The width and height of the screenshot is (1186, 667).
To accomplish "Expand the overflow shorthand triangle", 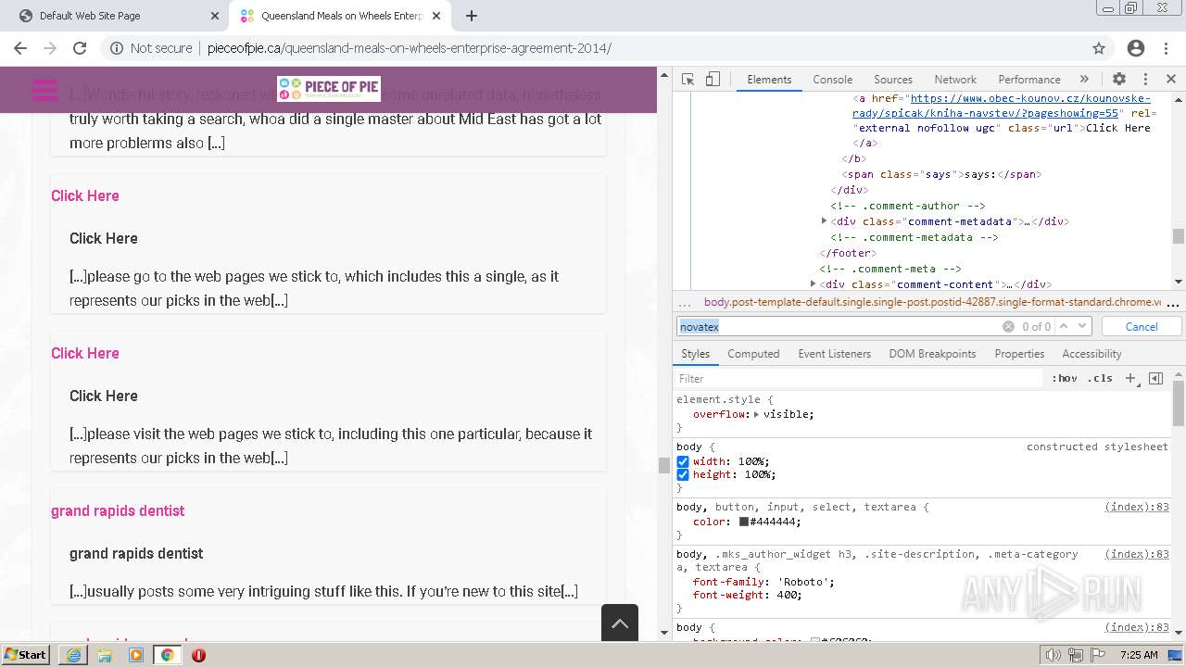I will click(757, 414).
